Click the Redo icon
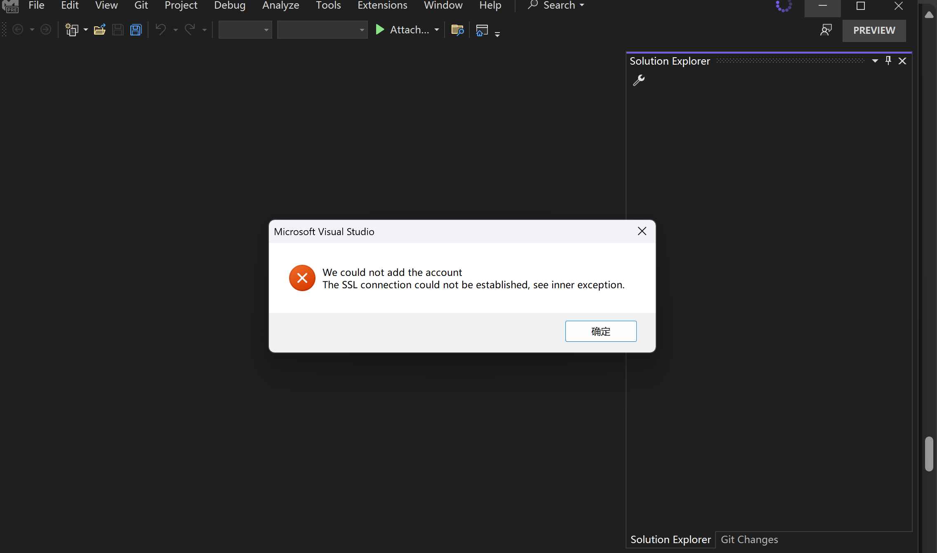937x553 pixels. click(x=190, y=30)
